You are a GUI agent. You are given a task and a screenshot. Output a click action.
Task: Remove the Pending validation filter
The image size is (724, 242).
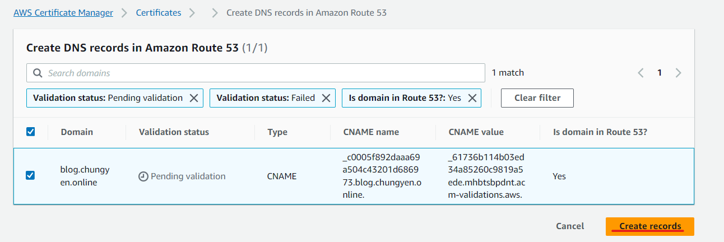pyautogui.click(x=194, y=98)
